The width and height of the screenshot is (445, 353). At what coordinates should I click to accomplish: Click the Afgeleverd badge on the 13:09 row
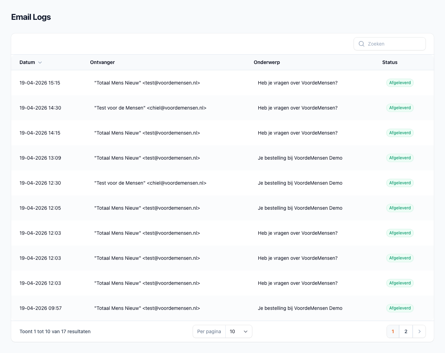point(400,158)
